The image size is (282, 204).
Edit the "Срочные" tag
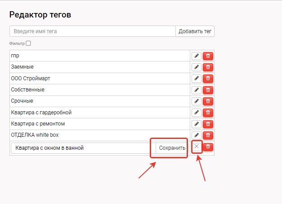[x=197, y=101]
